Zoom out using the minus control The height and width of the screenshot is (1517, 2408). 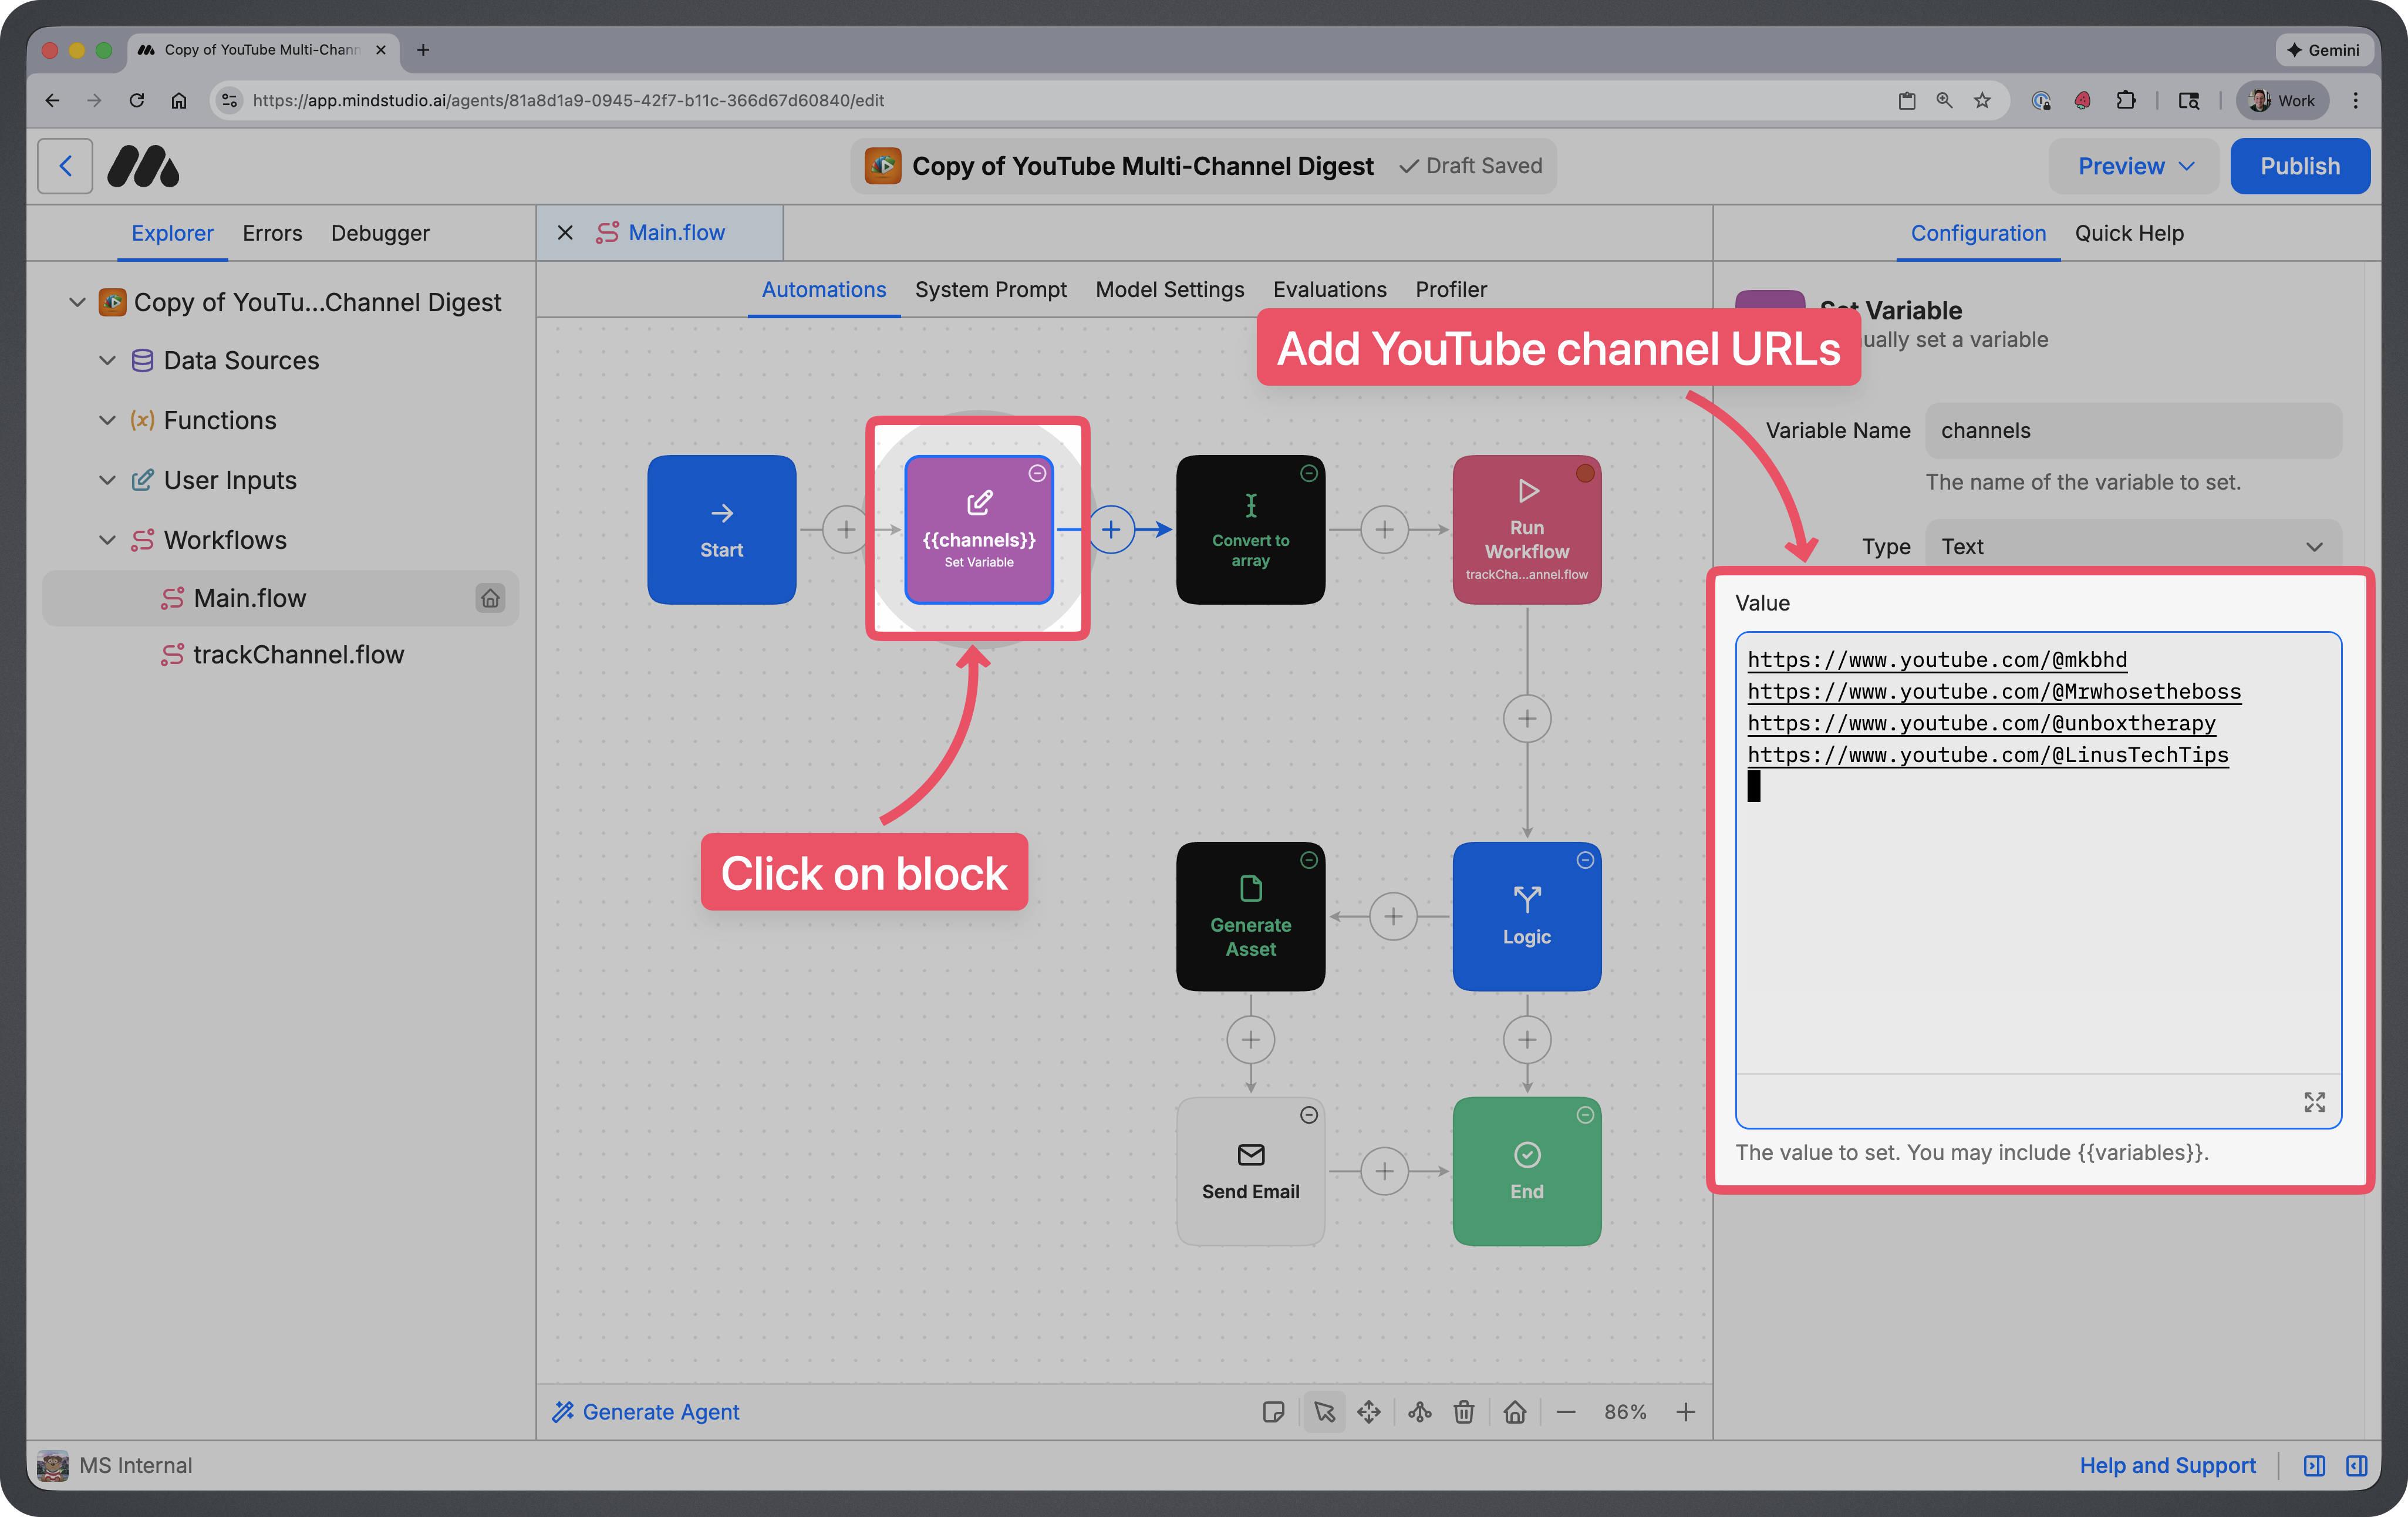(1566, 1412)
